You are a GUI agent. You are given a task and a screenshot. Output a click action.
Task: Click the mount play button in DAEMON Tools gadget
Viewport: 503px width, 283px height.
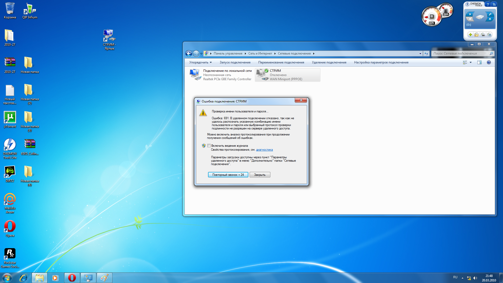pos(470,14)
